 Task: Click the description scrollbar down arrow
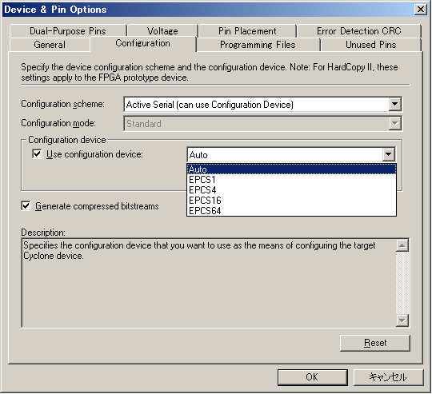pyautogui.click(x=402, y=320)
